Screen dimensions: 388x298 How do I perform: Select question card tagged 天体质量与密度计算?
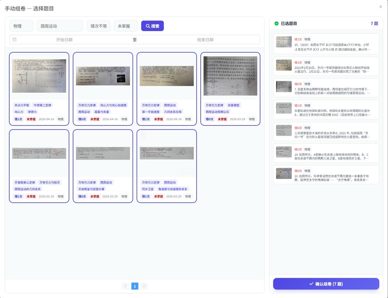click(x=103, y=166)
